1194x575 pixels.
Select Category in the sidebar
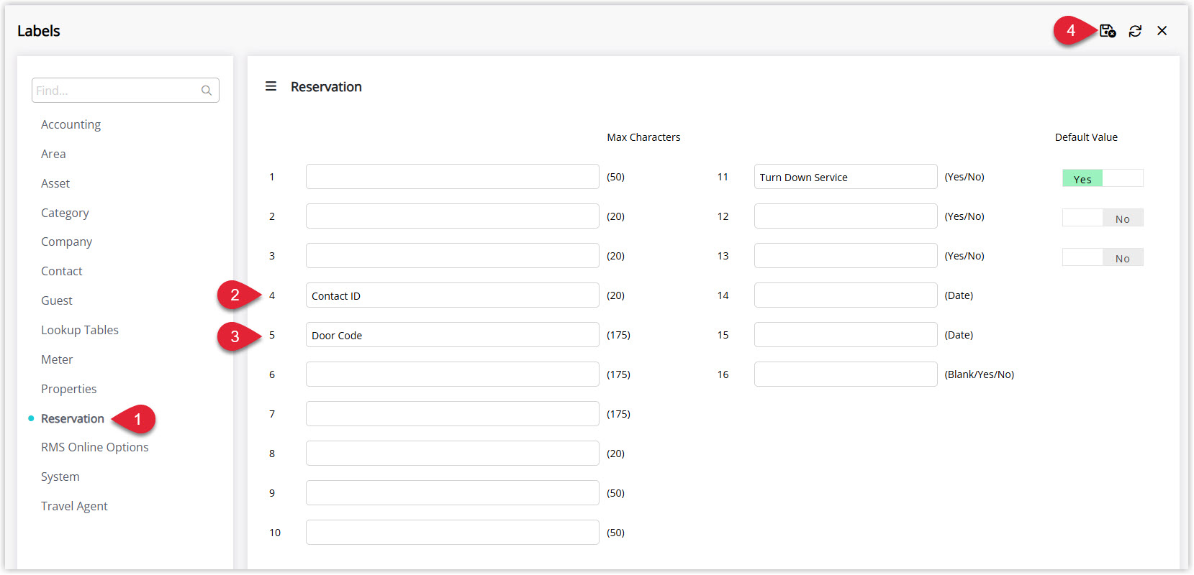[65, 213]
